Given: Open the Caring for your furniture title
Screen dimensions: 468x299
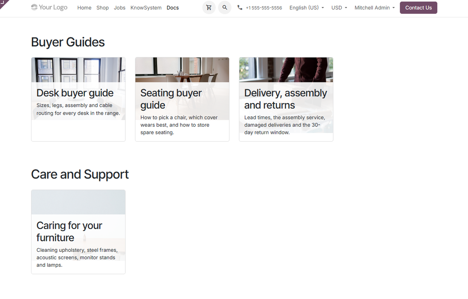Looking at the screenshot, I should (69, 231).
